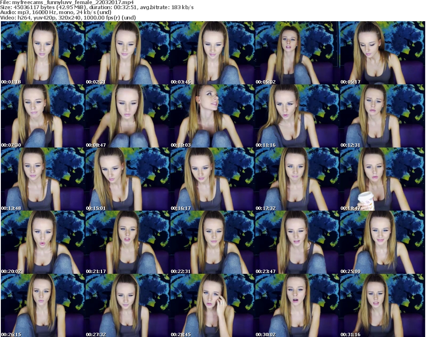426x337 pixels.
Task: Select the thumbnail stamped 00:02:31
Action: coord(128,53)
